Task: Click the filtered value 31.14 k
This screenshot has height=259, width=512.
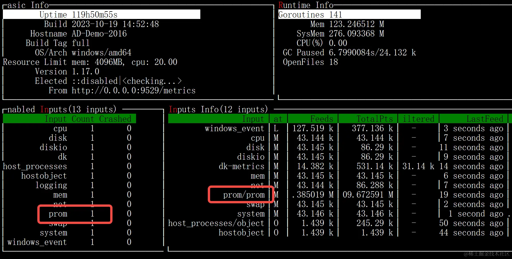Action: click(x=418, y=166)
